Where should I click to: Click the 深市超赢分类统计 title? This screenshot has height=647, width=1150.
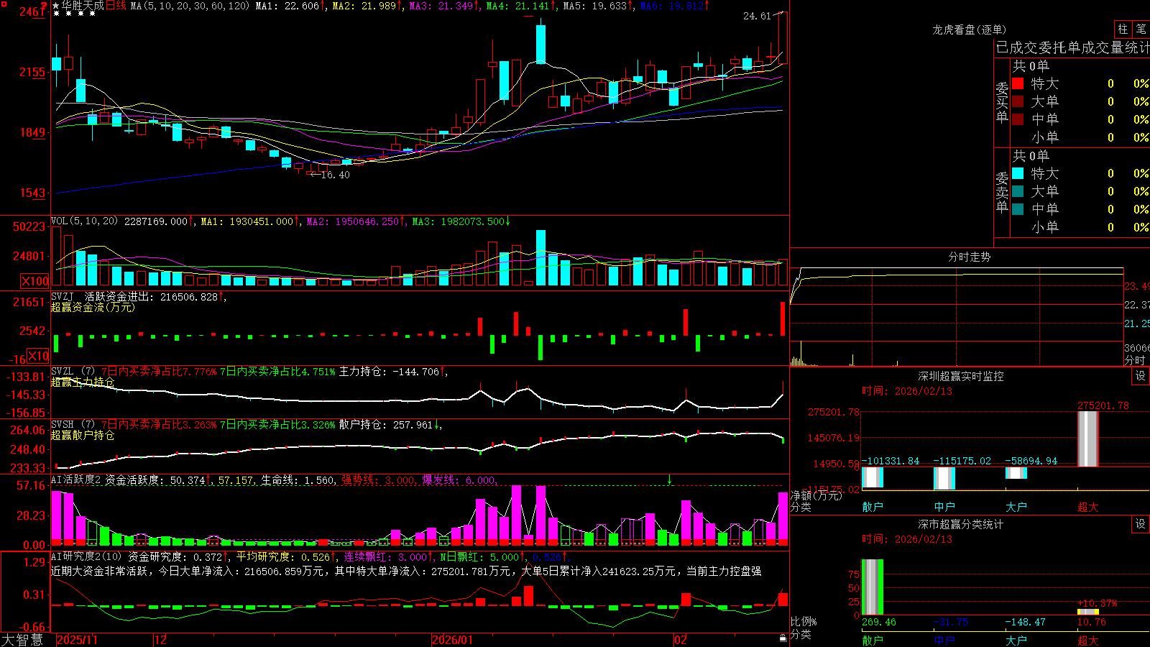click(x=960, y=524)
